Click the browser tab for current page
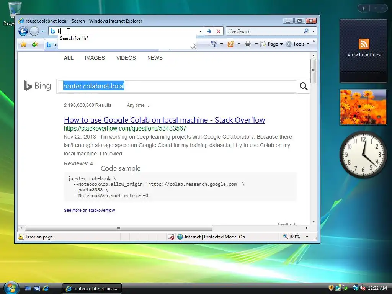Screen dimensions: 392x294 tap(51, 45)
